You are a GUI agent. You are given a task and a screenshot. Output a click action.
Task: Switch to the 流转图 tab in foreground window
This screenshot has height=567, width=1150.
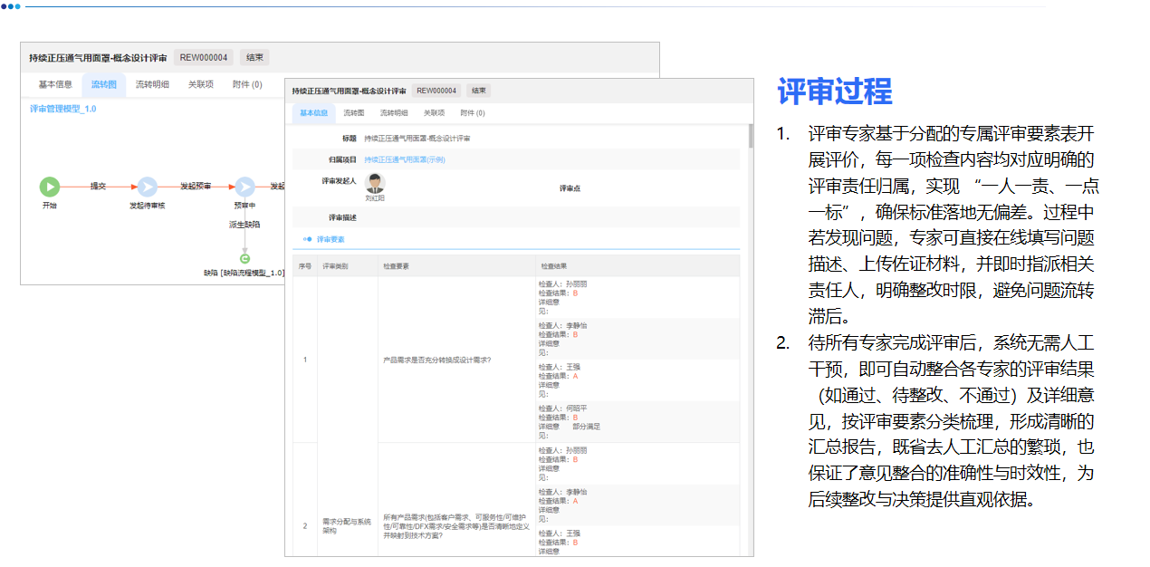(356, 113)
